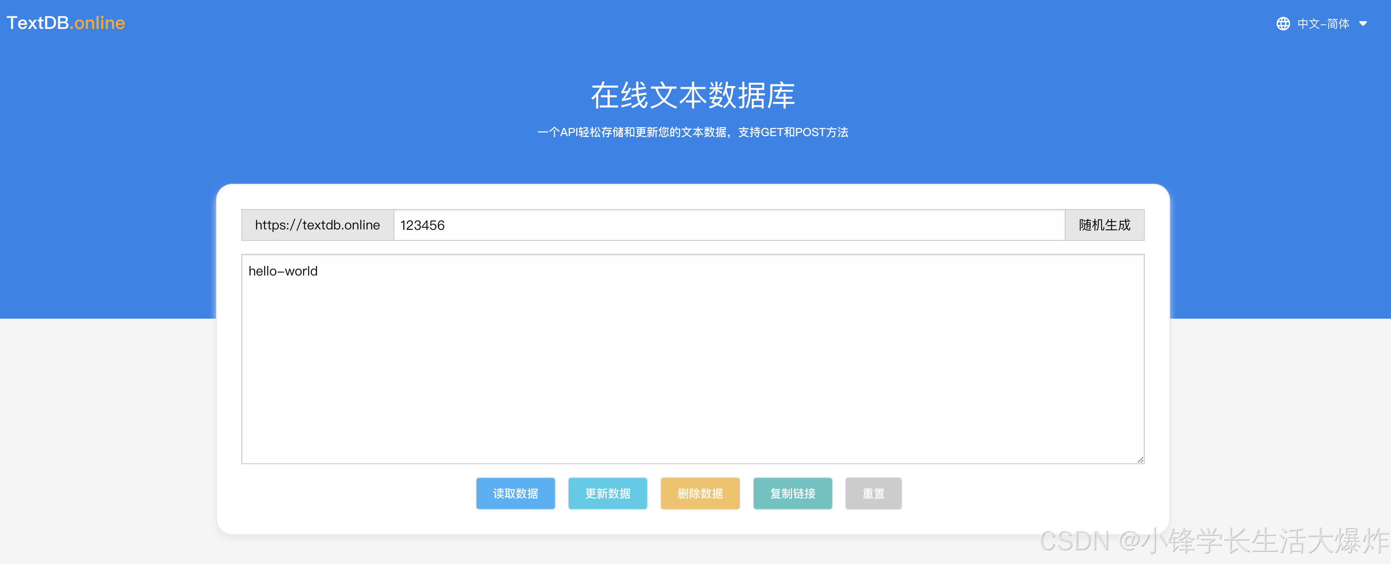
Task: Expand the language dropdown arrow
Action: [1362, 24]
